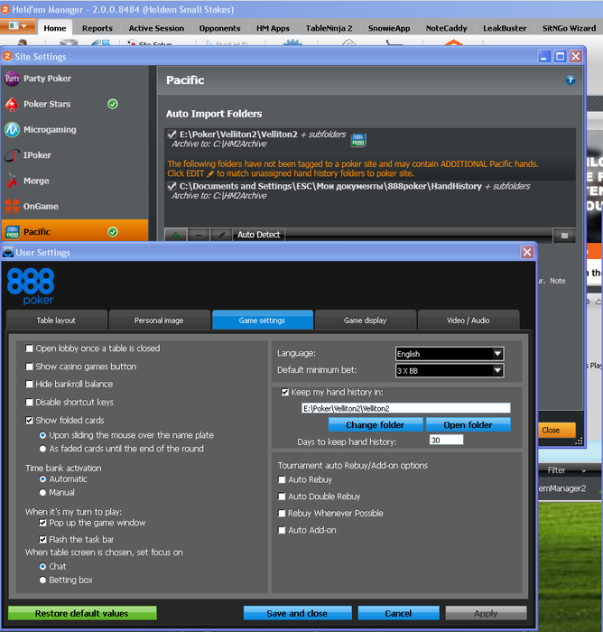Open Default minimum bet dropdown
The image size is (603, 632).
pyautogui.click(x=450, y=371)
